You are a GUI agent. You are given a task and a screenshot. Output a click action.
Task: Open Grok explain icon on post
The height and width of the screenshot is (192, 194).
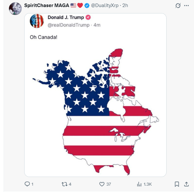click(177, 6)
